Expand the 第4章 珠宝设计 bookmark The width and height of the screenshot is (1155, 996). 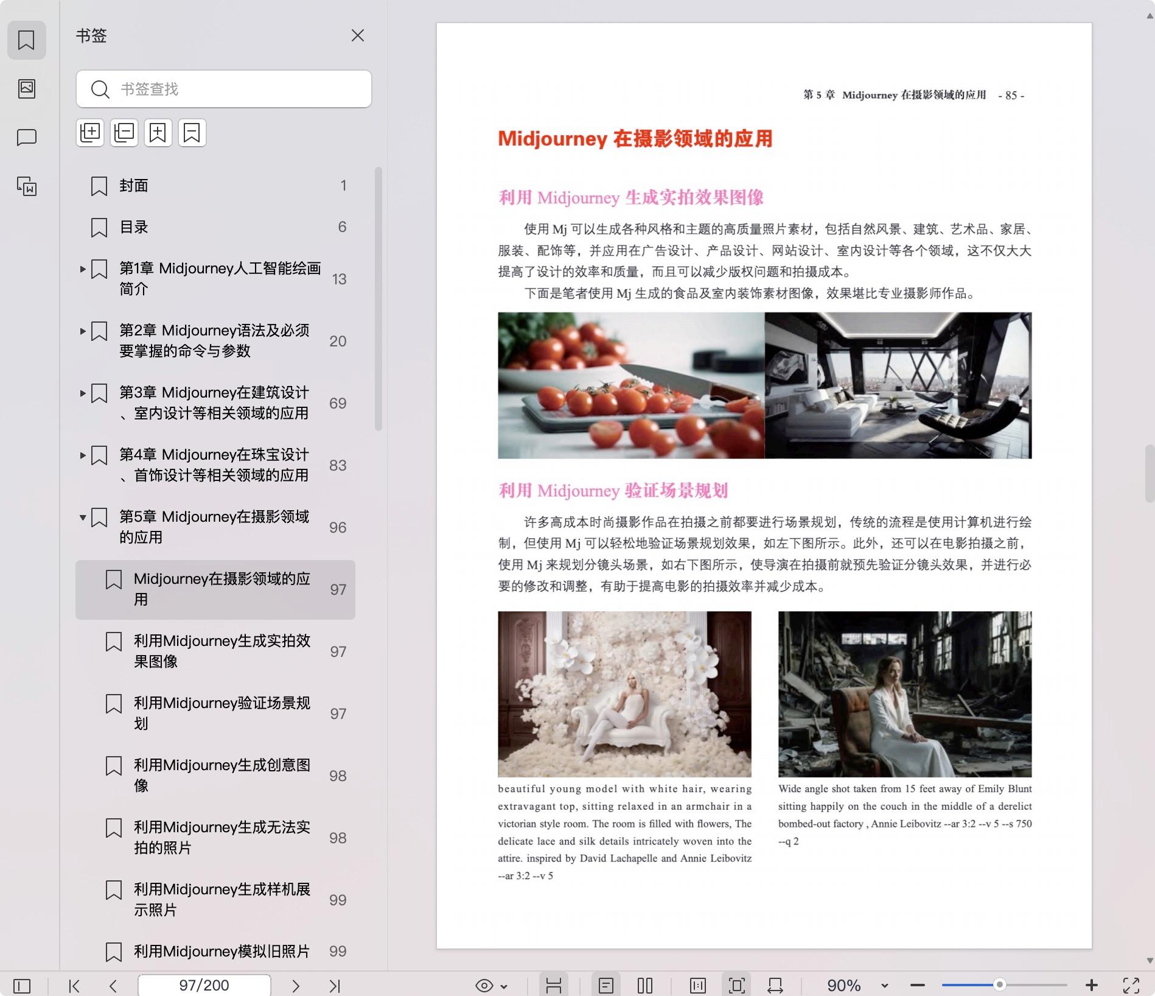(x=83, y=455)
